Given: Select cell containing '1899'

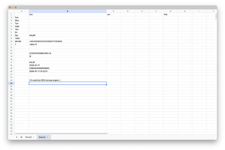Looking at the screenshot, I should 22,38.
